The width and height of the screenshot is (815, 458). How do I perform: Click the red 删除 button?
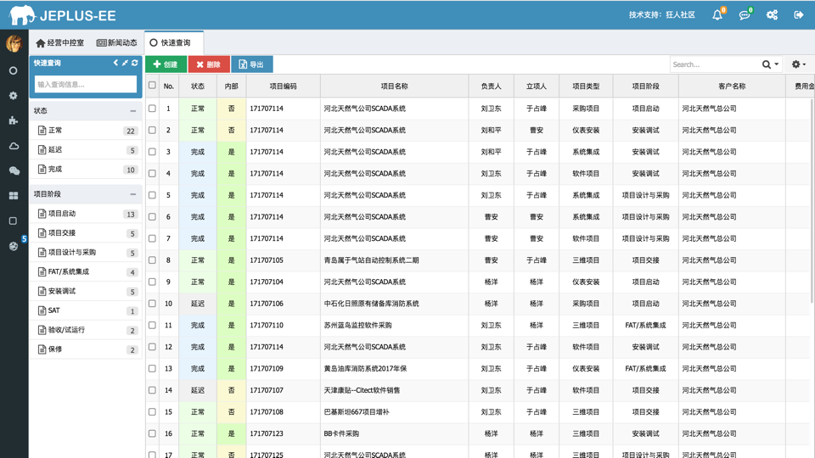(x=208, y=64)
